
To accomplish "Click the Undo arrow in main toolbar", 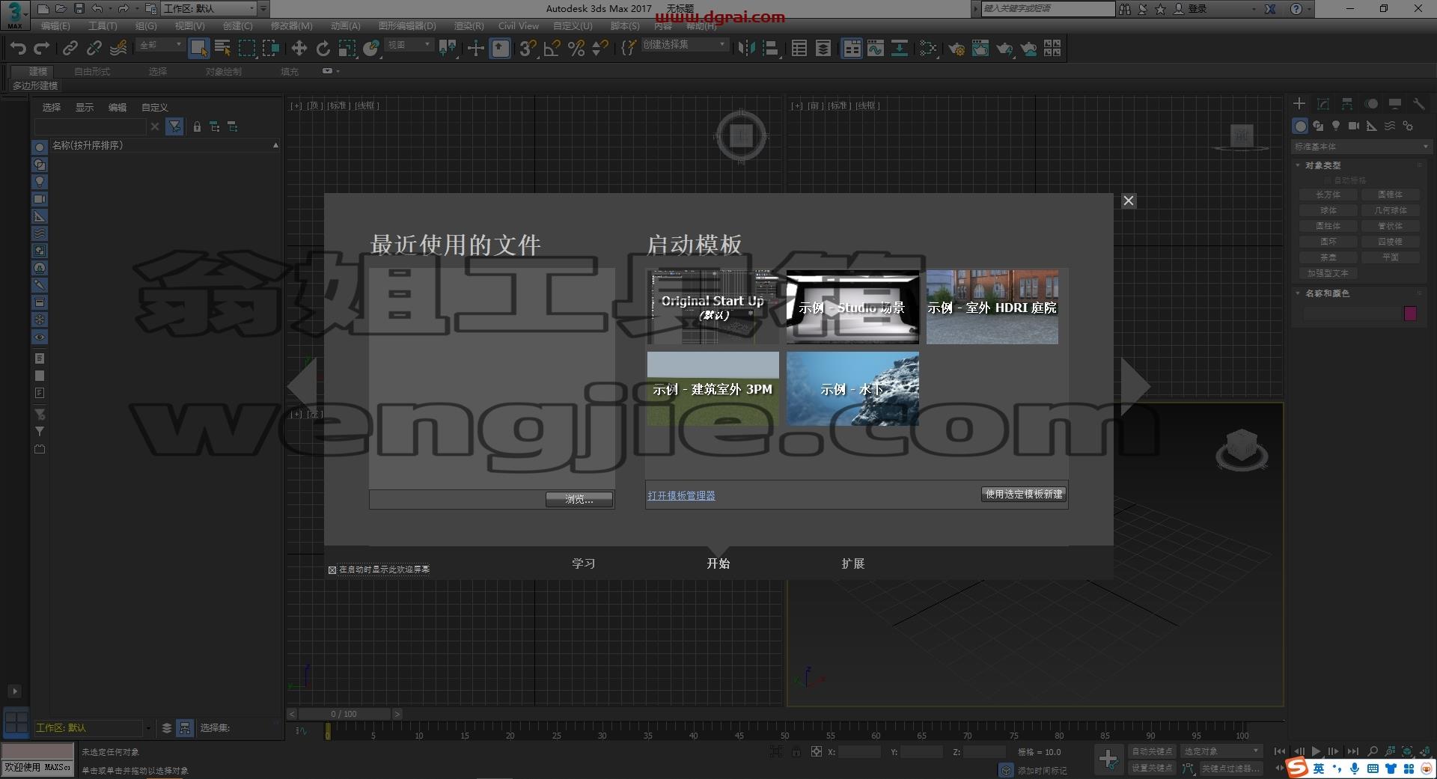I will [x=18, y=49].
